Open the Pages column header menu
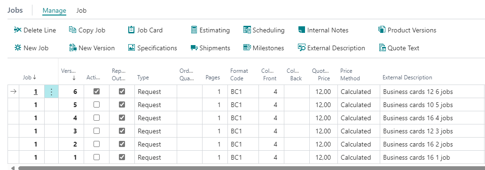Image resolution: width=485 pixels, height=170 pixels. (212, 77)
